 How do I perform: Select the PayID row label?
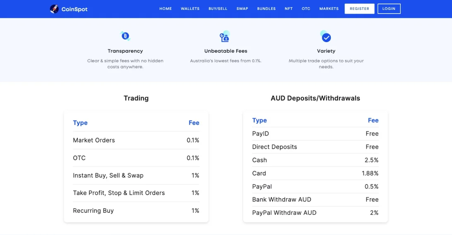point(261,134)
